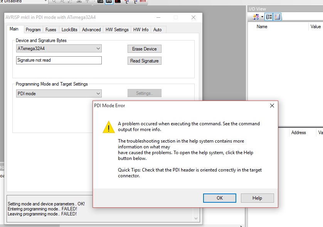Image resolution: width=323 pixels, height=227 pixels.
Task: Click the 'Signature not read' text field
Action: pyautogui.click(x=59, y=60)
